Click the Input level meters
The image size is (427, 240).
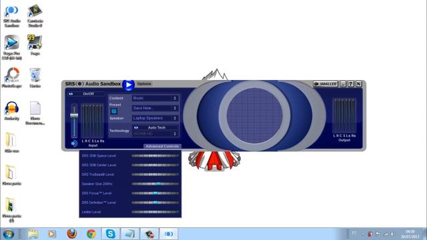click(92, 121)
